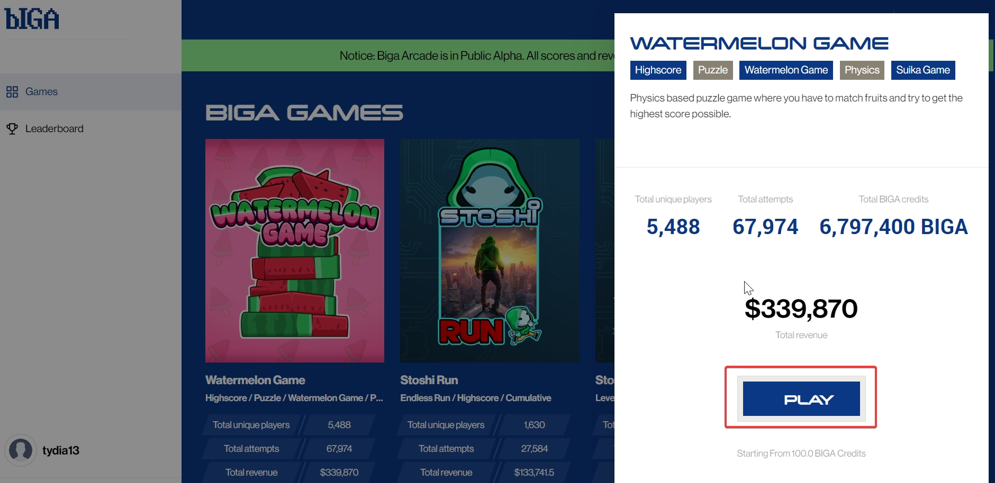Image resolution: width=995 pixels, height=483 pixels.
Task: Select the Highscore tag
Action: pos(658,70)
